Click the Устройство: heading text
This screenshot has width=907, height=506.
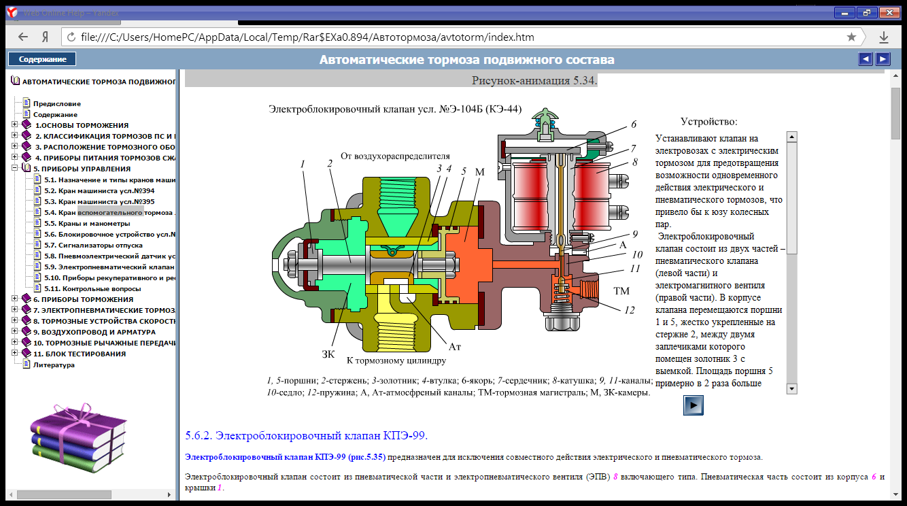coord(709,122)
